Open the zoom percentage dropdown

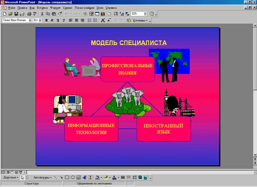click(145, 14)
